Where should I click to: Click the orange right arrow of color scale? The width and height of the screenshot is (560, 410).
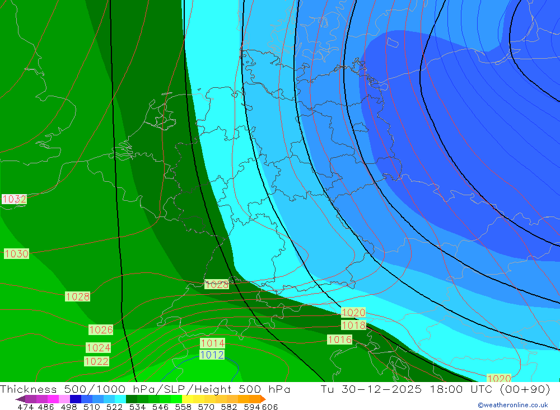pos(263,399)
